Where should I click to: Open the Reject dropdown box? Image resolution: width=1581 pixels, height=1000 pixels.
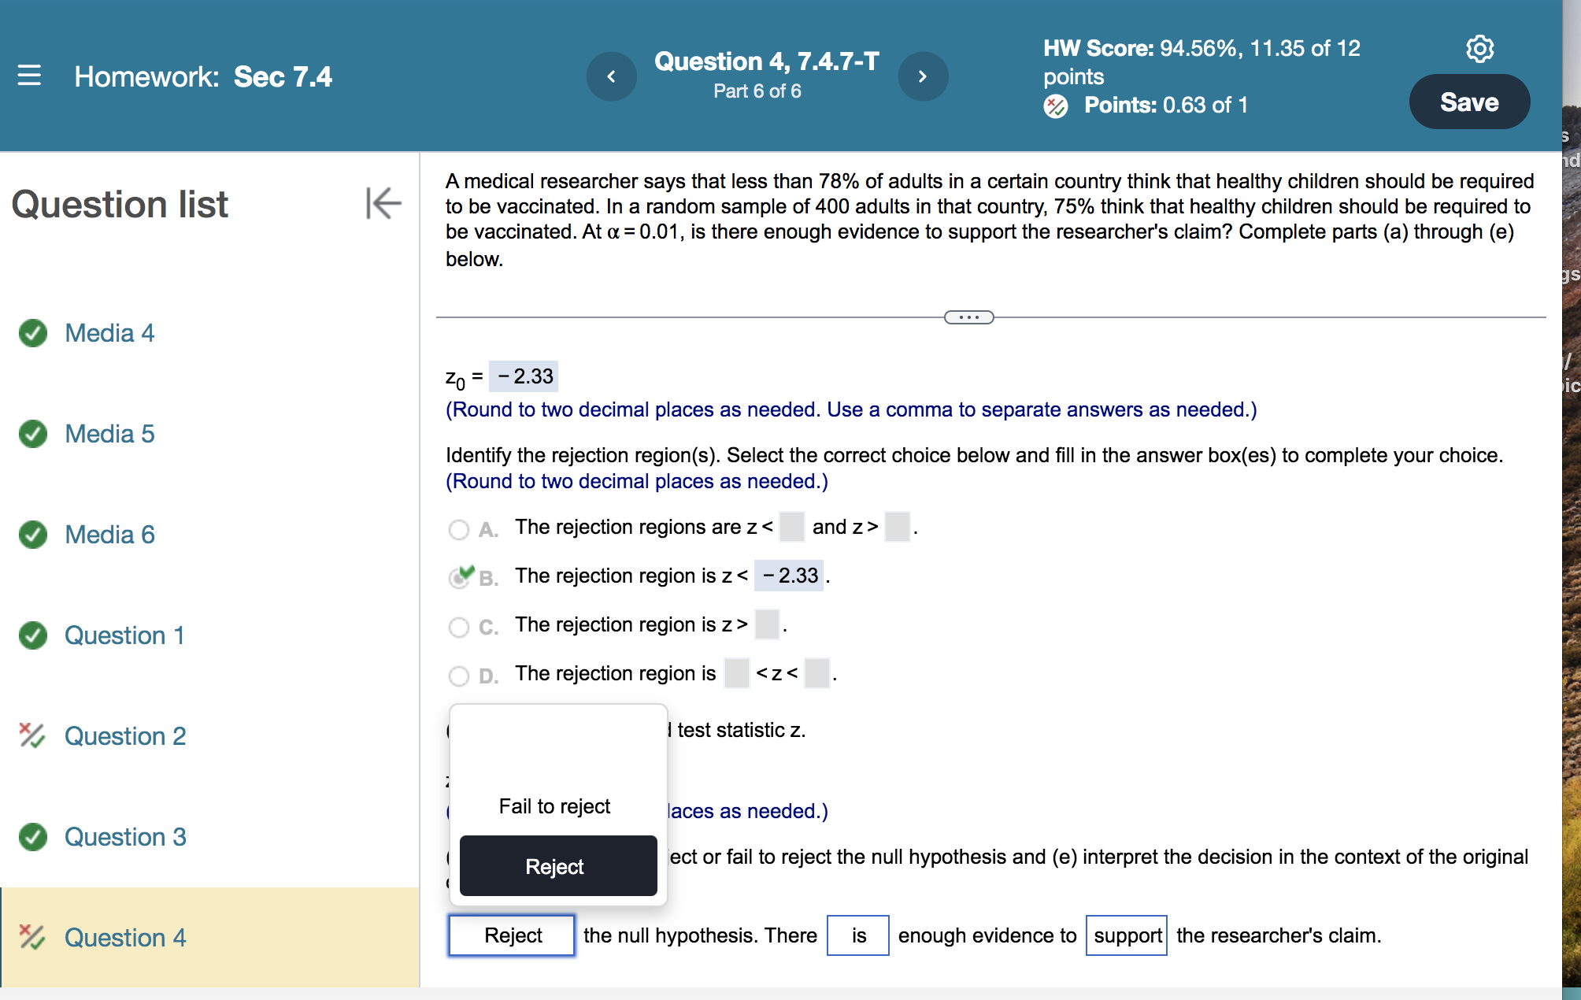pyautogui.click(x=512, y=935)
